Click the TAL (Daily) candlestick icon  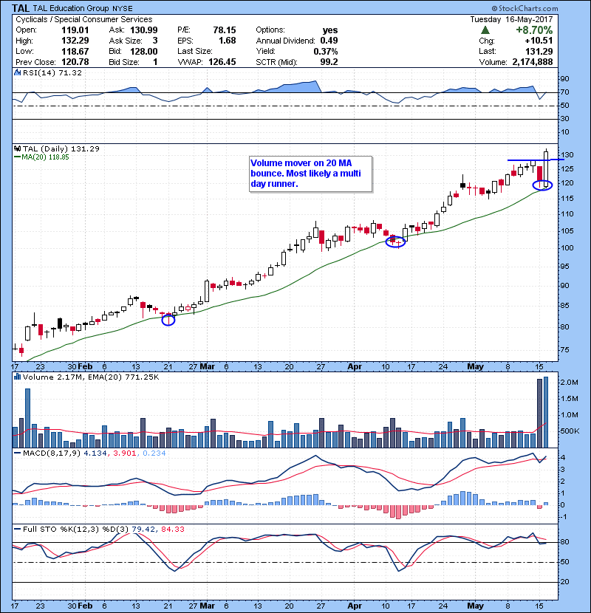coord(17,148)
